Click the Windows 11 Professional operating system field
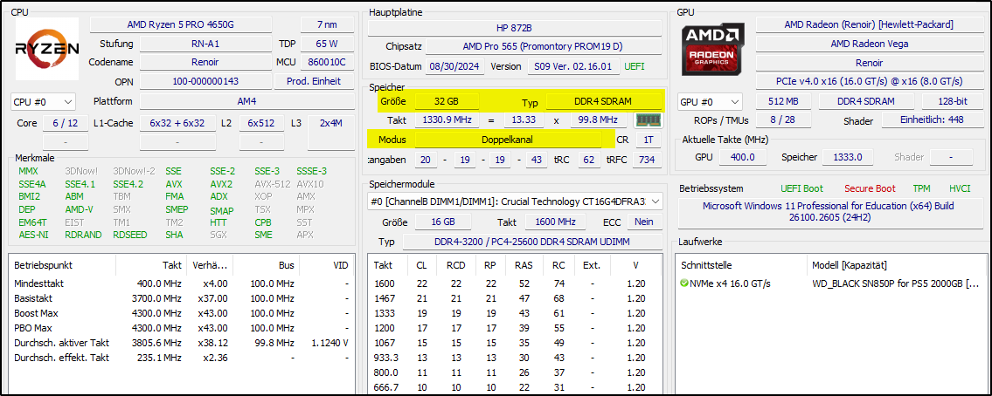992x396 pixels. tap(829, 213)
